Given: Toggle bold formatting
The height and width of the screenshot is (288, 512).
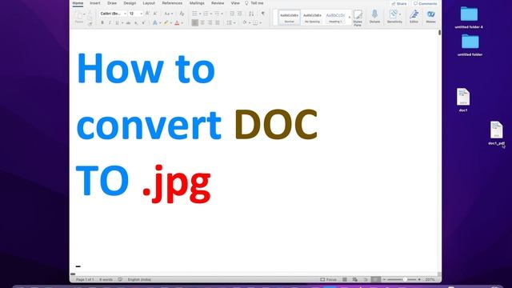Looking at the screenshot, I should tap(102, 23).
